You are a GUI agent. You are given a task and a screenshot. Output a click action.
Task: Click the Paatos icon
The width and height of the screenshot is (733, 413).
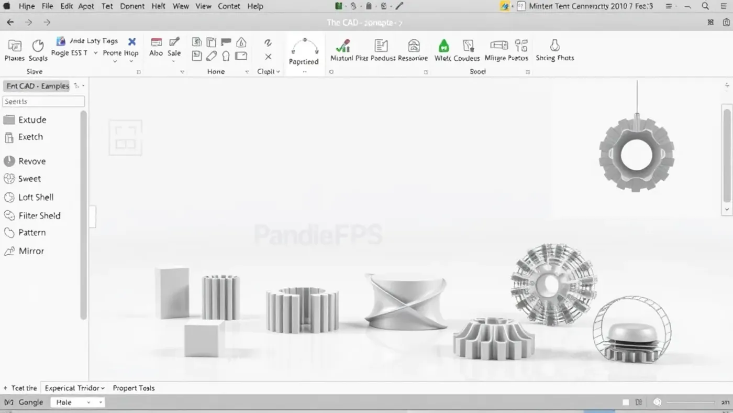[x=521, y=45]
